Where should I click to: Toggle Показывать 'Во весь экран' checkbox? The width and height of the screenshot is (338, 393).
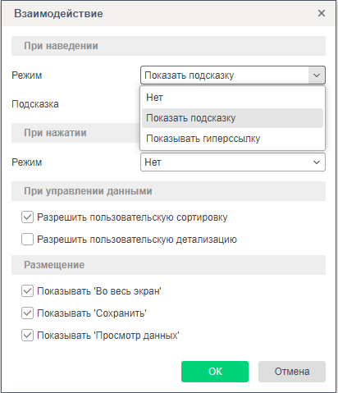pyautogui.click(x=27, y=291)
